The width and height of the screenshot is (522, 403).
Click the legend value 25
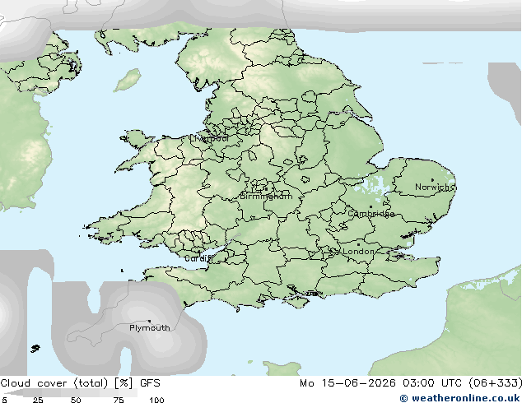coord(38,400)
